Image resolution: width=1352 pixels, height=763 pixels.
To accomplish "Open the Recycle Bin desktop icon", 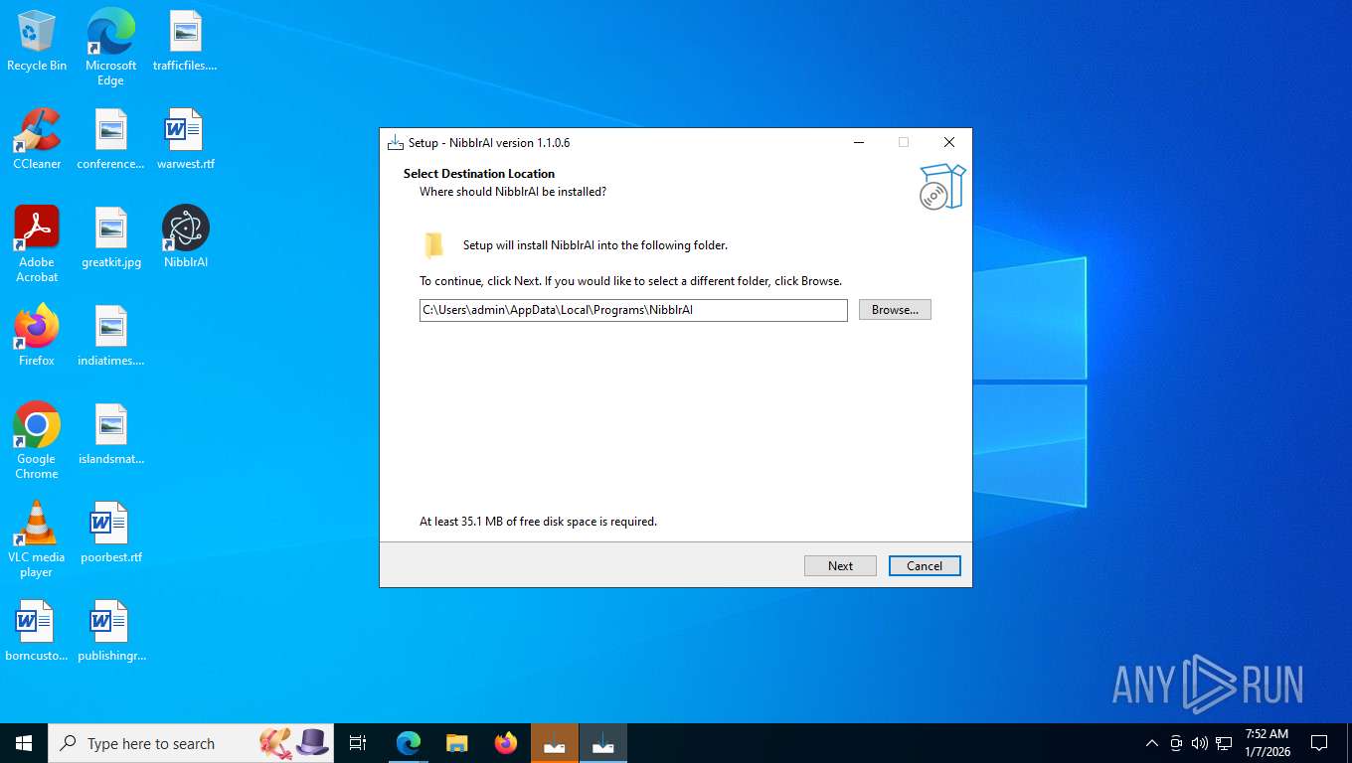I will tap(37, 41).
